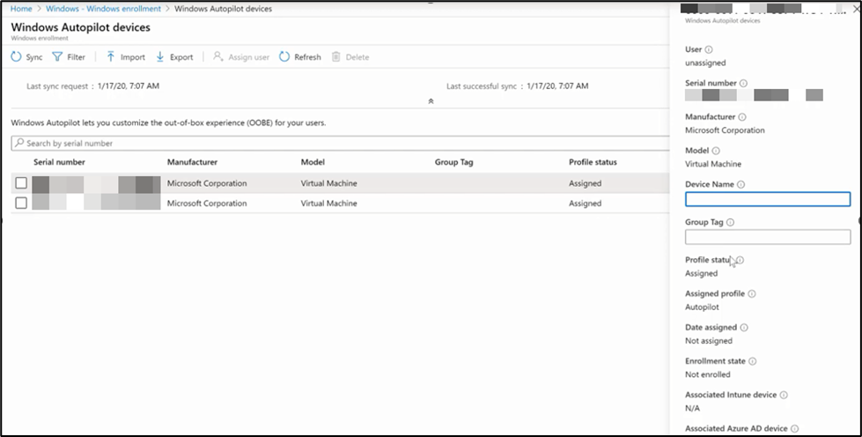This screenshot has width=862, height=437.
Task: Click info icon beside Assigned profile
Action: (752, 294)
